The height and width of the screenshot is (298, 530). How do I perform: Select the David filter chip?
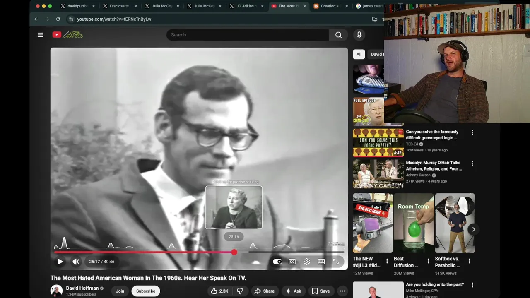tap(376, 54)
